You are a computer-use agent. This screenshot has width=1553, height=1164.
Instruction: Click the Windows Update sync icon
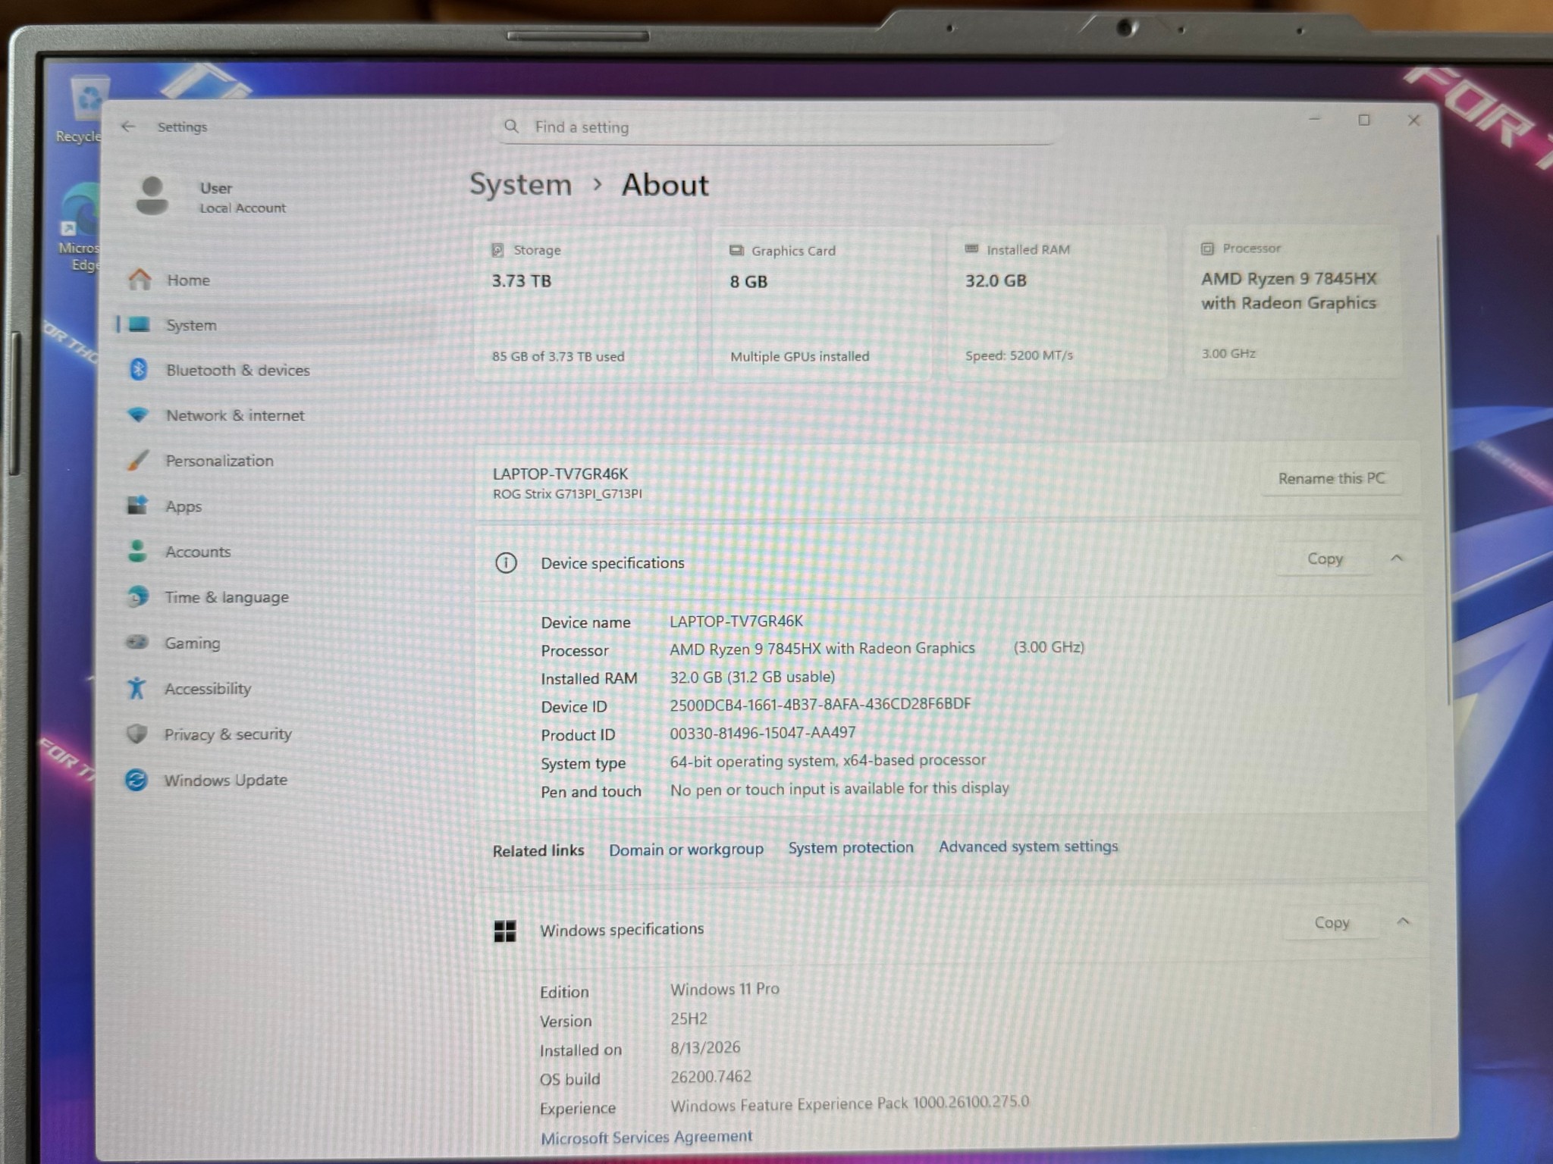(x=136, y=780)
